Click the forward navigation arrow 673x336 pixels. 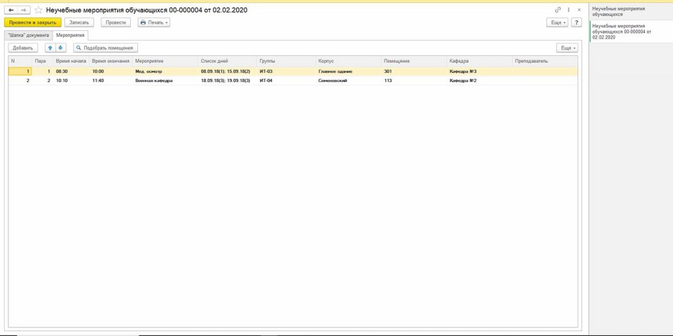point(24,10)
